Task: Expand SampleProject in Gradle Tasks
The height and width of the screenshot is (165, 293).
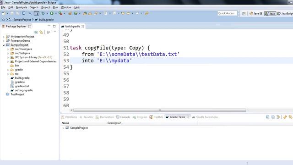Action: pyautogui.click(x=63, y=128)
